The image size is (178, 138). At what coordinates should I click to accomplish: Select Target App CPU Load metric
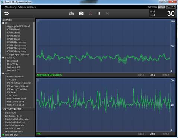18,55
